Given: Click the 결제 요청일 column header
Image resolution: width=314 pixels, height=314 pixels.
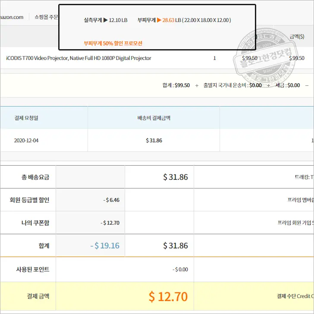Looking at the screenshot, I should 26,118.
